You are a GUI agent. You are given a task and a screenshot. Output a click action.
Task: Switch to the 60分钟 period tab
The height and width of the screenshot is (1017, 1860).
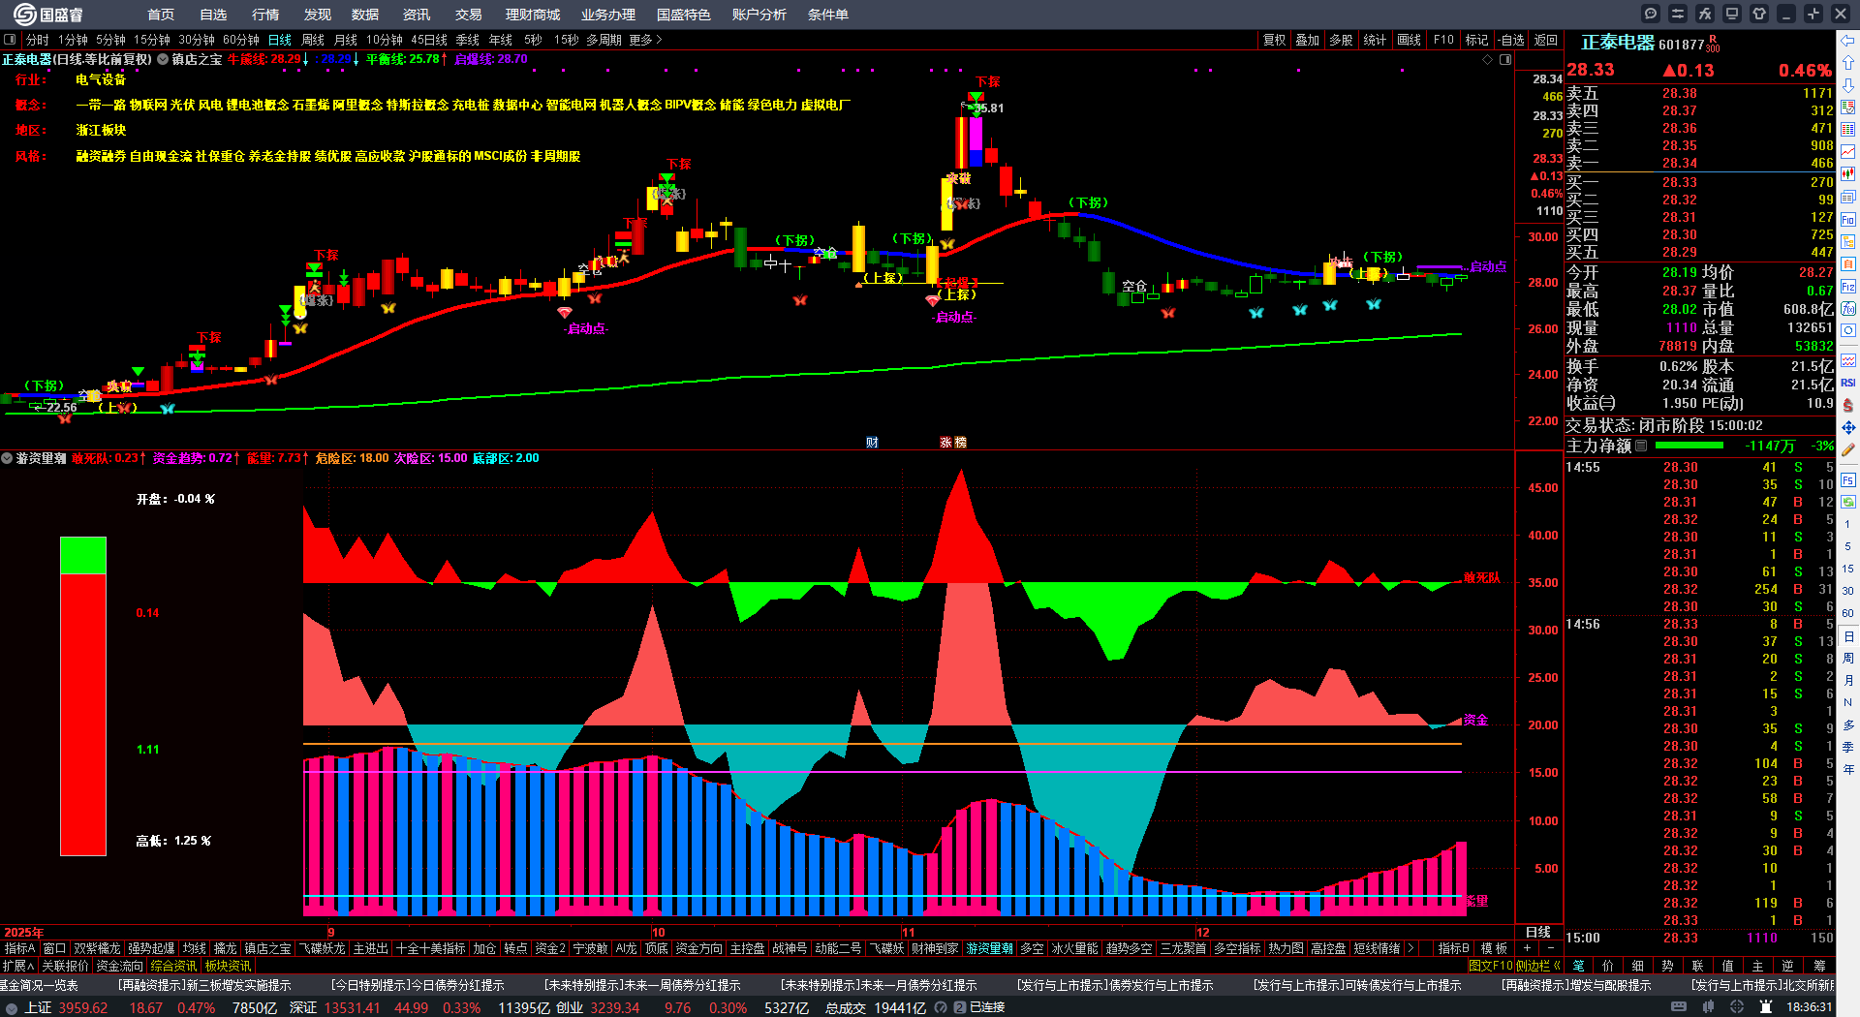coord(241,40)
